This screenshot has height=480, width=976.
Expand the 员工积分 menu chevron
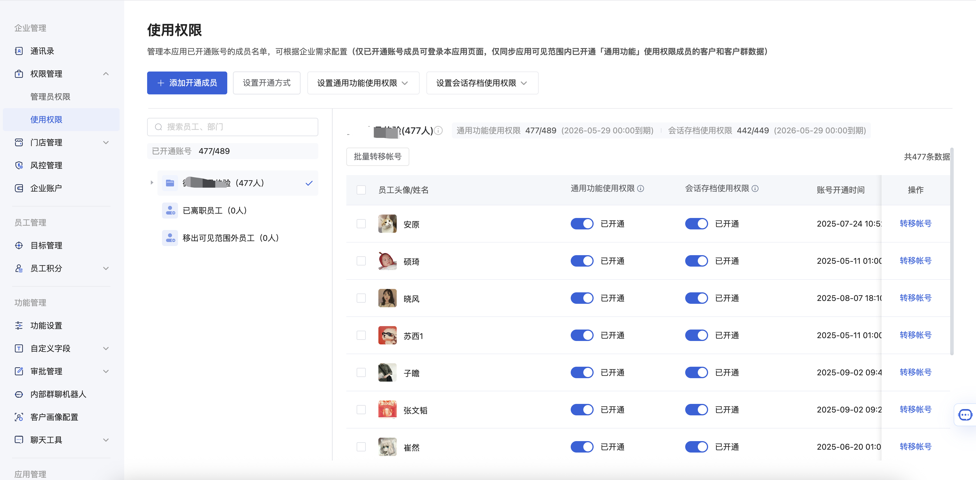106,268
